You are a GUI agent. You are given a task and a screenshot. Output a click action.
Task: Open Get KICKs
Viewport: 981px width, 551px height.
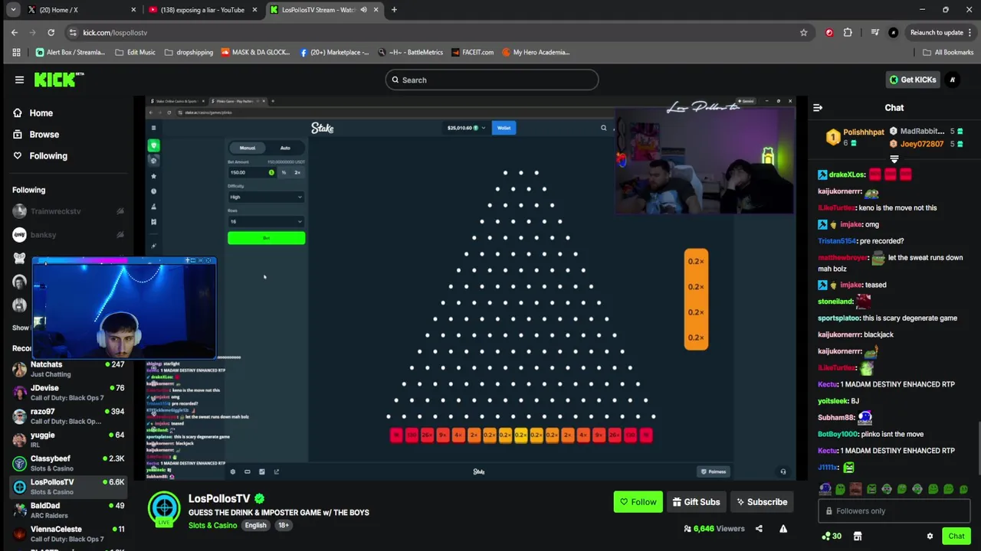point(913,80)
